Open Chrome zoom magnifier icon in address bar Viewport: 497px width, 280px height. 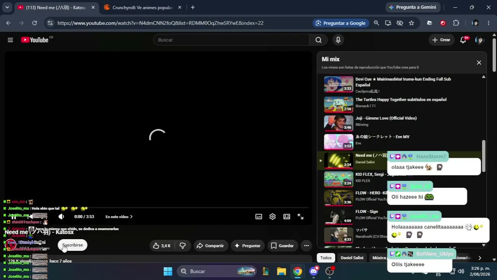[x=376, y=23]
